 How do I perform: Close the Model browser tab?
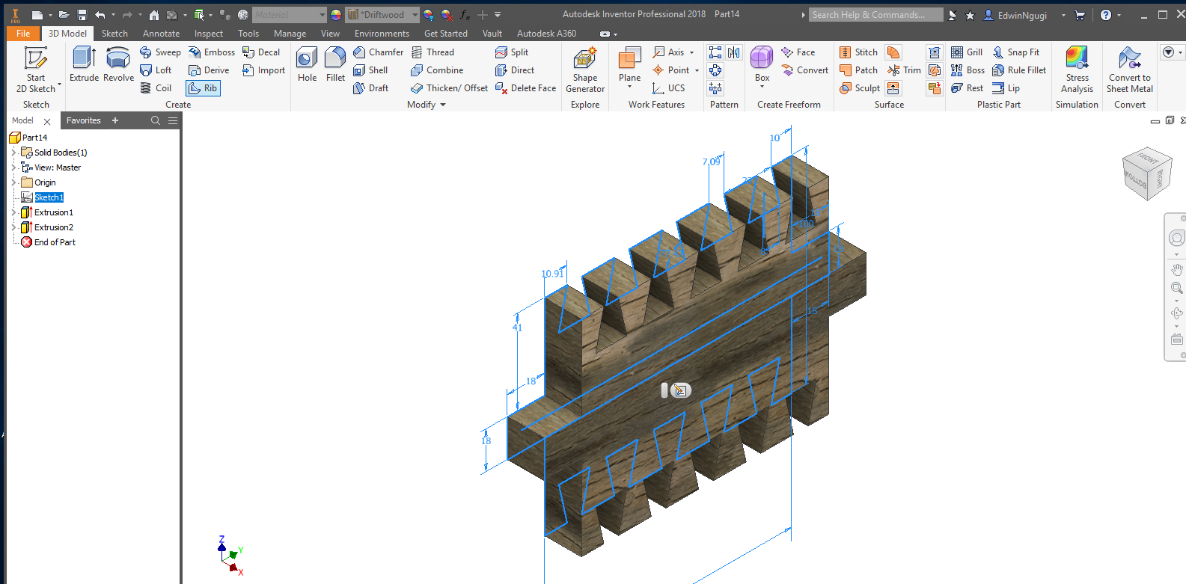coord(47,121)
